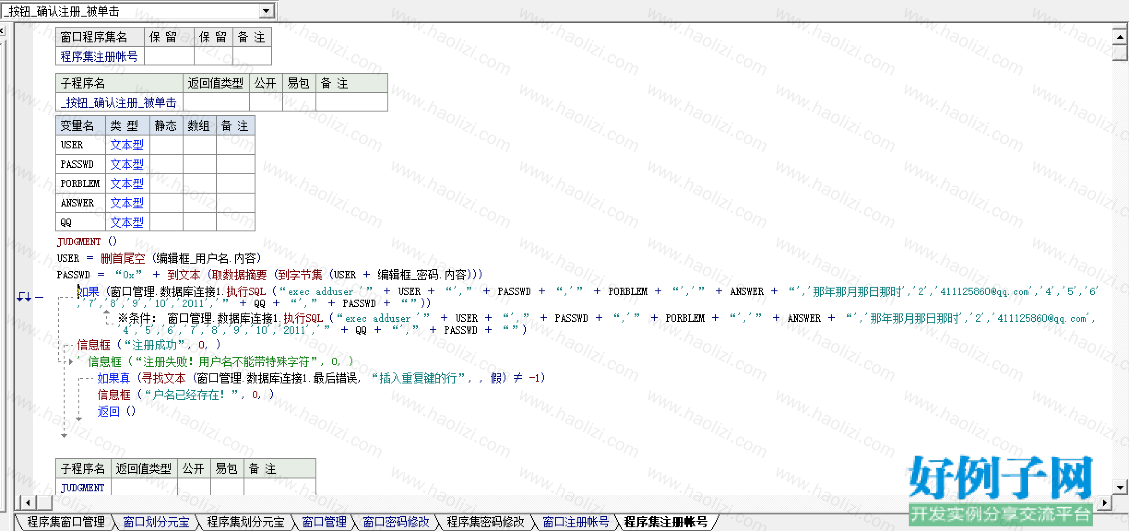Click the 返回值类型 header in first subroutine table

(x=216, y=83)
